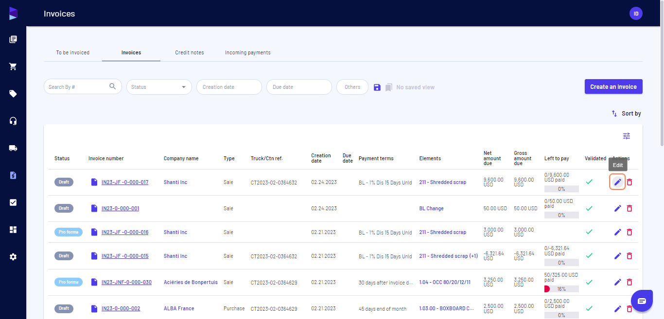Open the Others filter
The image size is (664, 319).
352,87
